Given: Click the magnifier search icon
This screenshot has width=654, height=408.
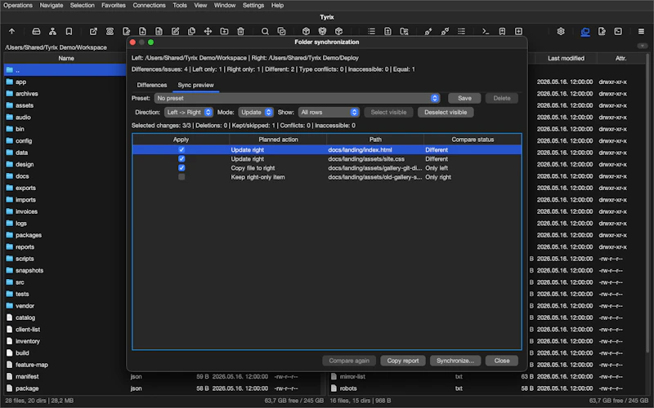Looking at the screenshot, I should coord(265,31).
